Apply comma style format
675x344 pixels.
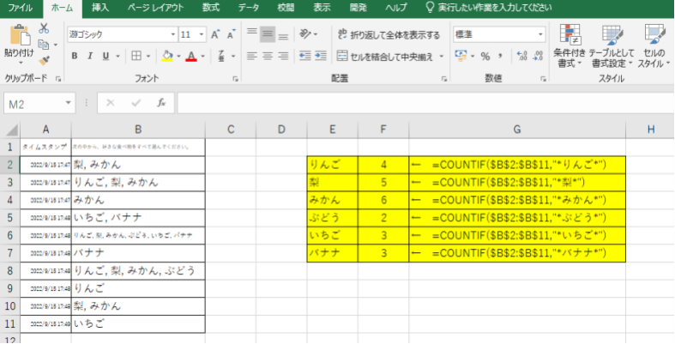501,57
